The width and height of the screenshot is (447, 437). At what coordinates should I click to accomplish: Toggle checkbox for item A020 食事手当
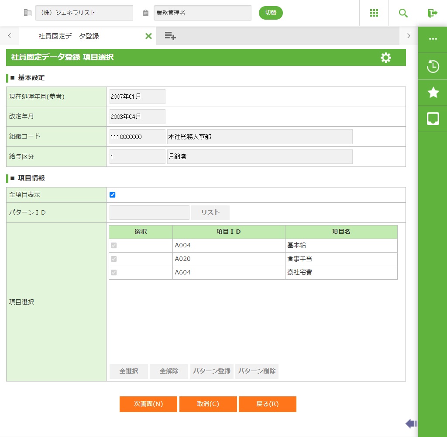(x=114, y=259)
